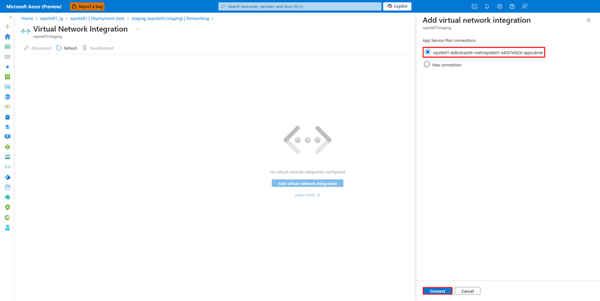Open All services list icon
The image size is (600, 301).
[x=7, y=56]
